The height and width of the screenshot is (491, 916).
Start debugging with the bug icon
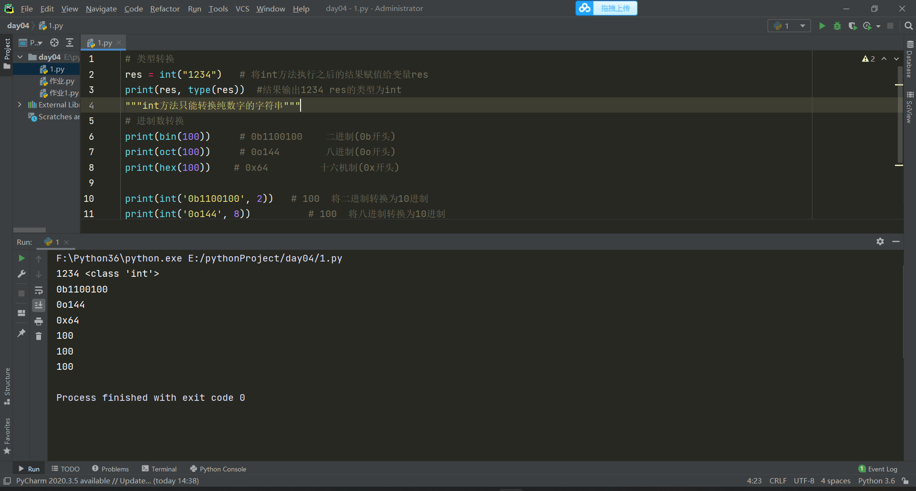[x=837, y=26]
